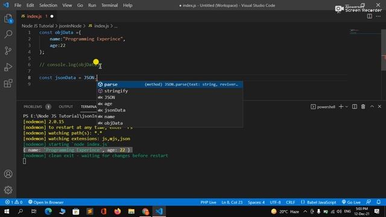Image resolution: width=386 pixels, height=217 pixels.
Task: Click Node JS Tutorial breadcrumb
Action: click(37, 26)
